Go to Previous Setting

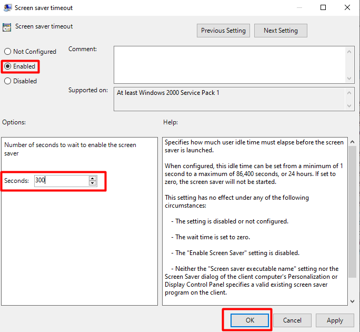click(223, 31)
